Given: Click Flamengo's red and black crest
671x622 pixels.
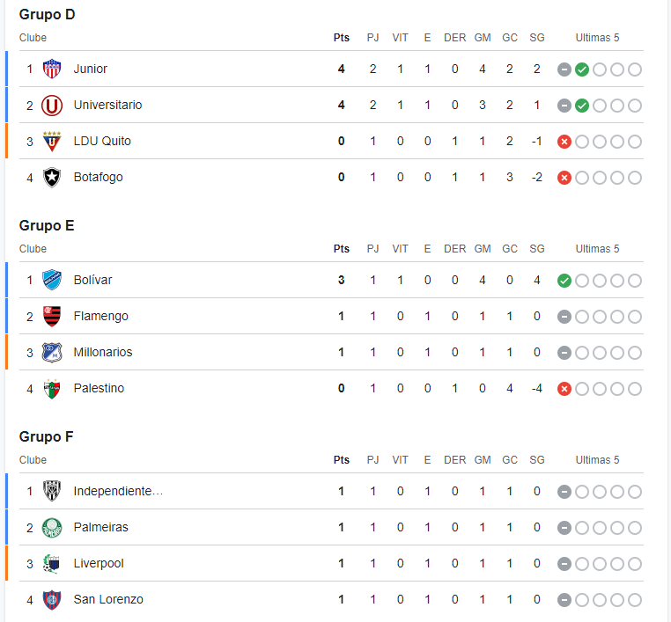Looking at the screenshot, I should [52, 317].
